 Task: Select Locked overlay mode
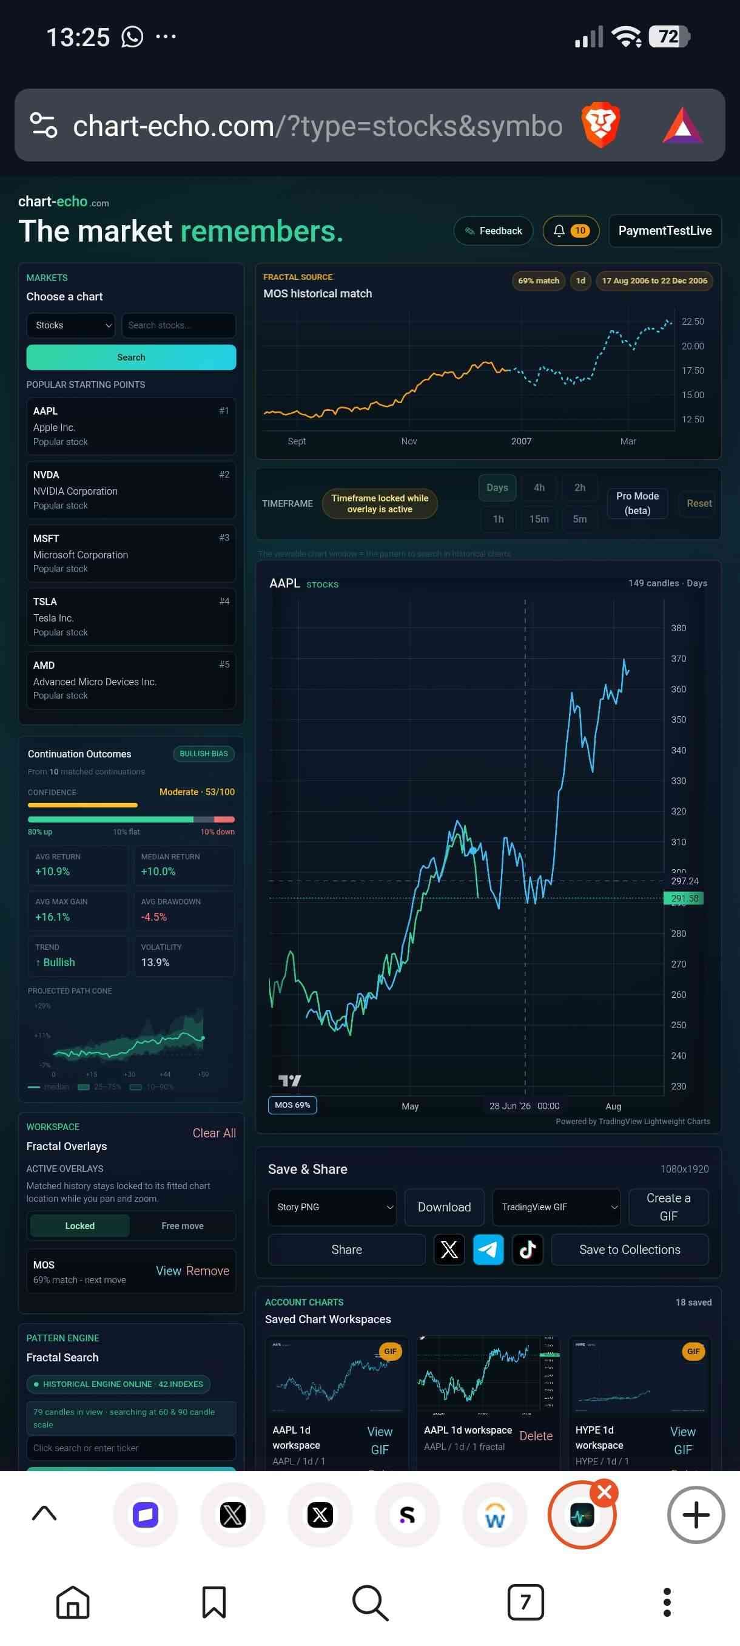(80, 1225)
